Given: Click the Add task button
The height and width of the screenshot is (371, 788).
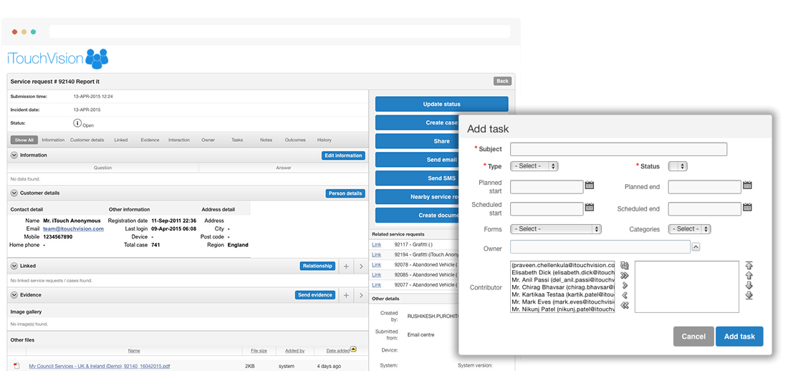Looking at the screenshot, I should pos(739,337).
